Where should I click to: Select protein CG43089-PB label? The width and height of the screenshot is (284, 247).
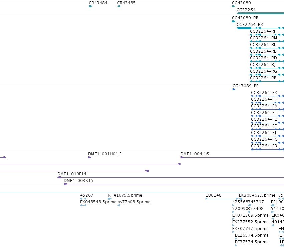click(246, 86)
